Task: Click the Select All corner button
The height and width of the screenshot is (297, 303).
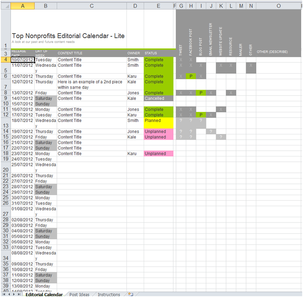Action: tap(6, 6)
